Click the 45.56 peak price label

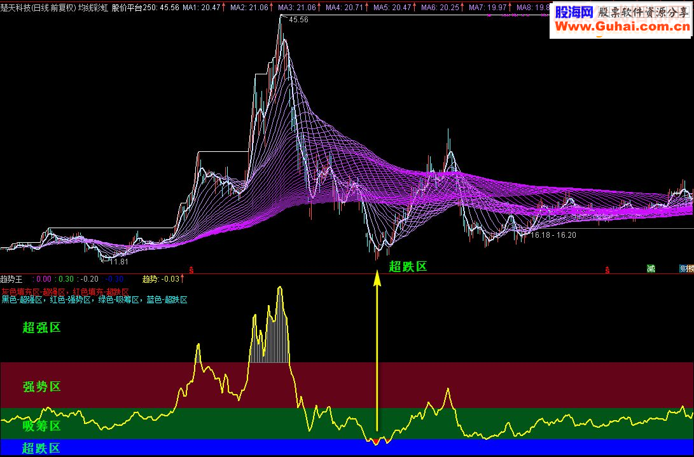tap(298, 20)
